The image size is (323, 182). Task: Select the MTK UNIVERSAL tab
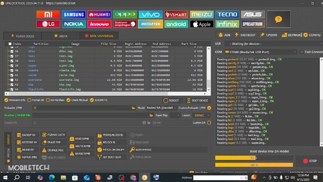[x=99, y=36]
